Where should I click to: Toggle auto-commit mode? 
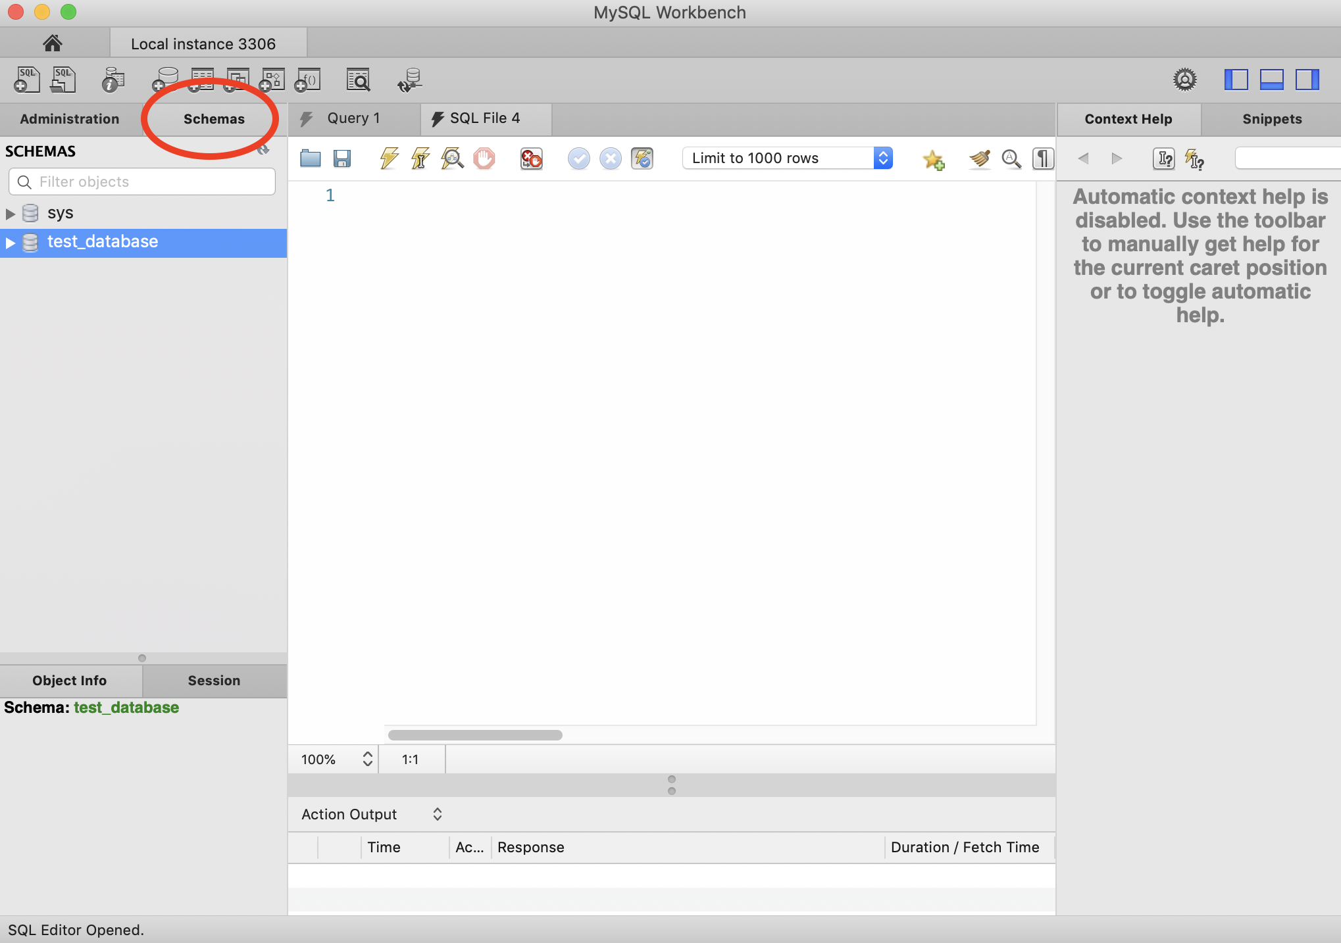[x=642, y=158]
